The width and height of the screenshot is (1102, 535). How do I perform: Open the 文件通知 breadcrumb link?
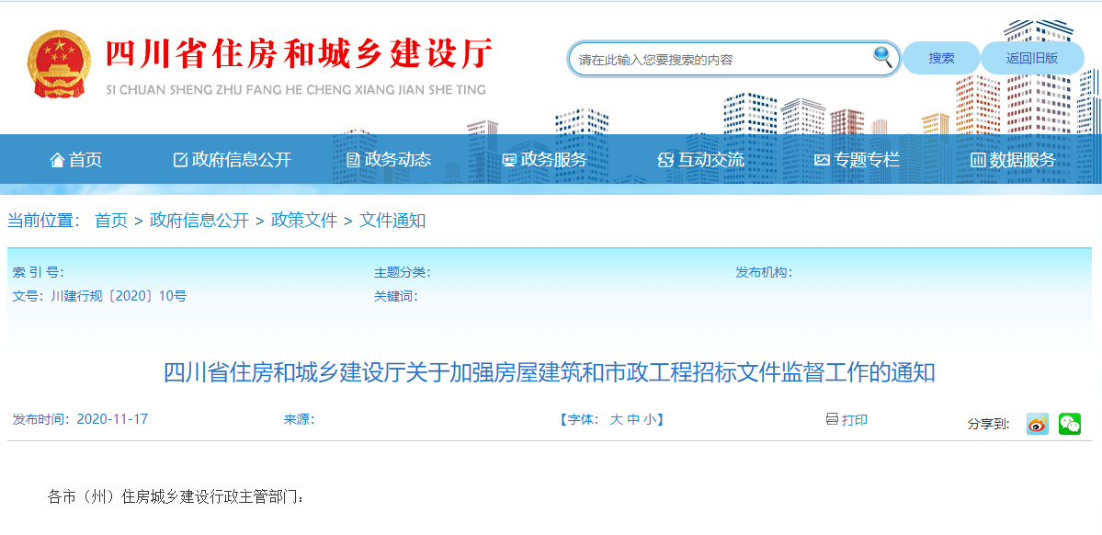[390, 221]
